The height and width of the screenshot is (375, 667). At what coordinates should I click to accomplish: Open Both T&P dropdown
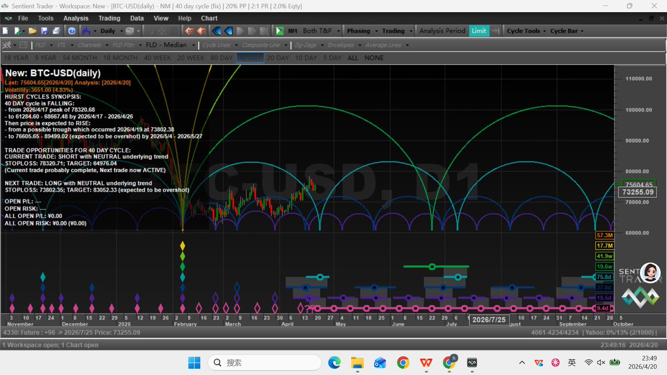click(x=321, y=31)
